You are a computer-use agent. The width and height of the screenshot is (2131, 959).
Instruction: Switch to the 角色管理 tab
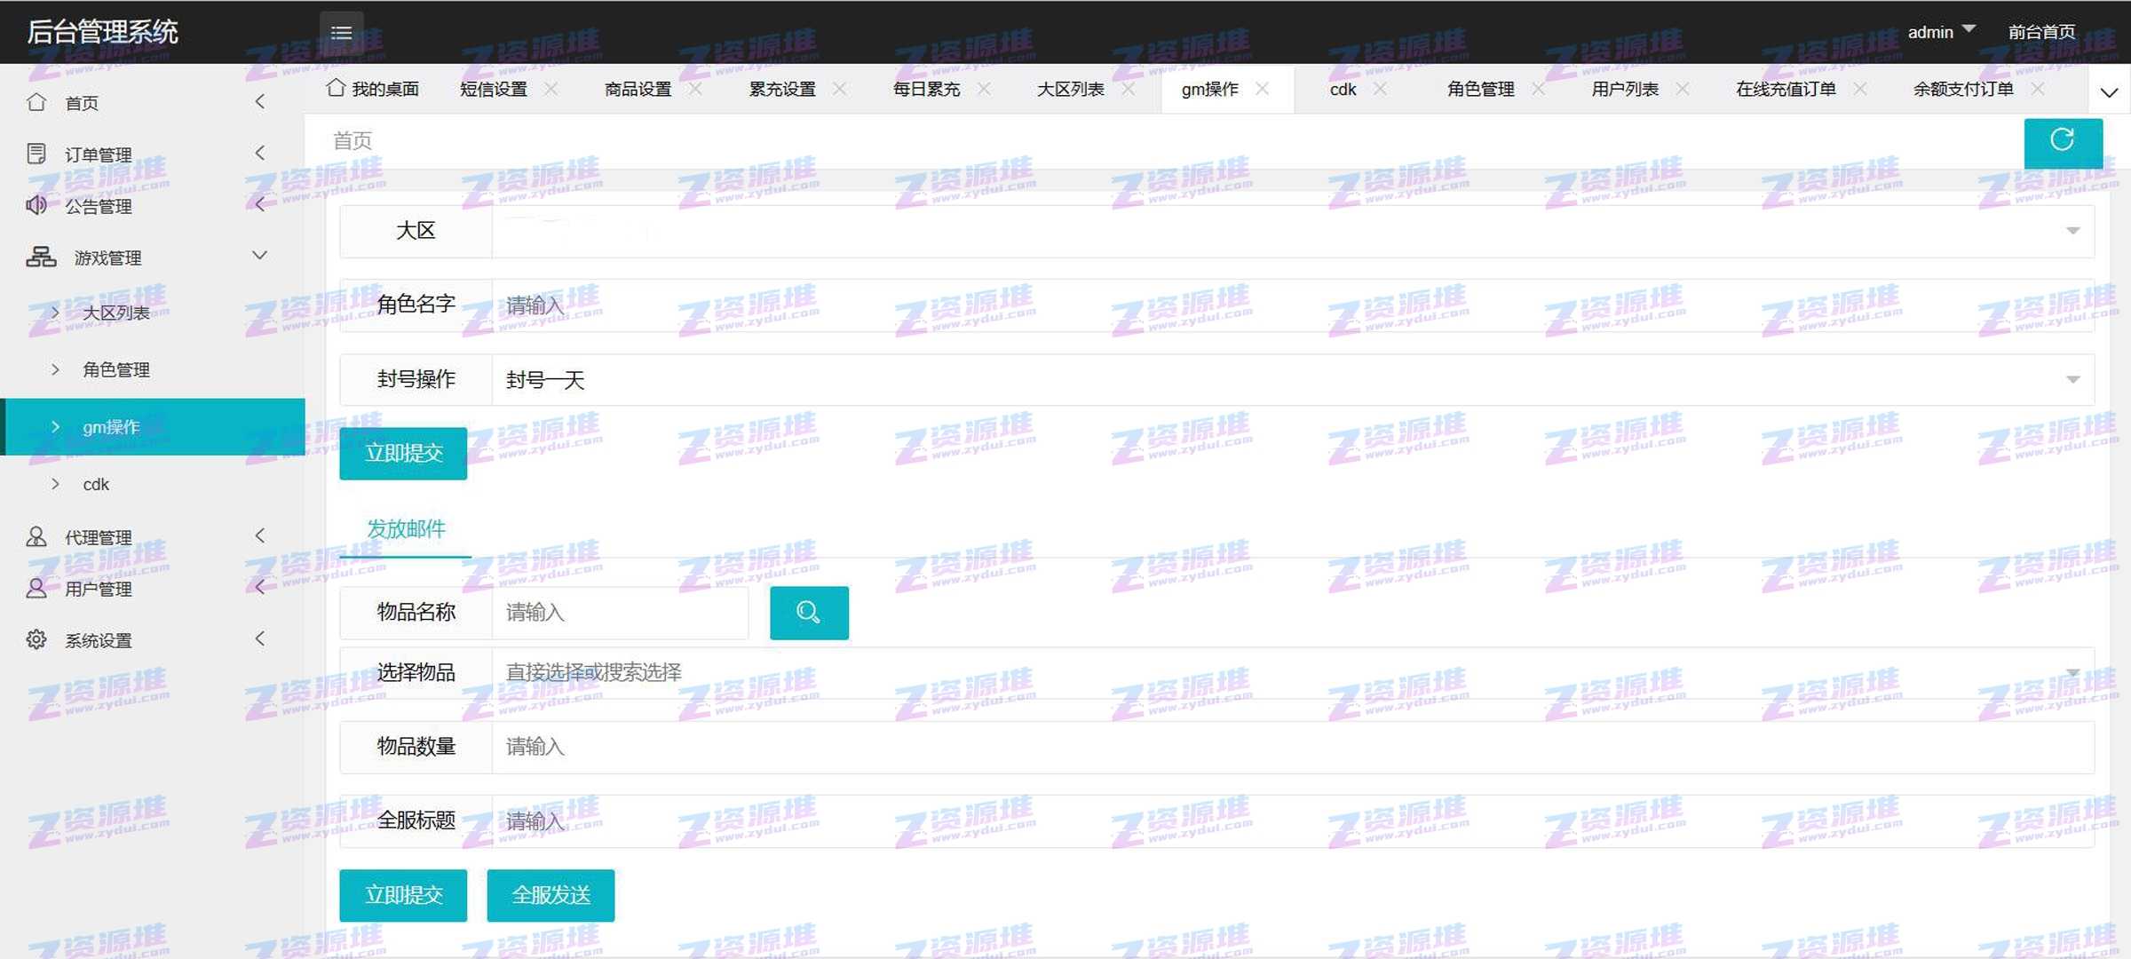(1480, 89)
